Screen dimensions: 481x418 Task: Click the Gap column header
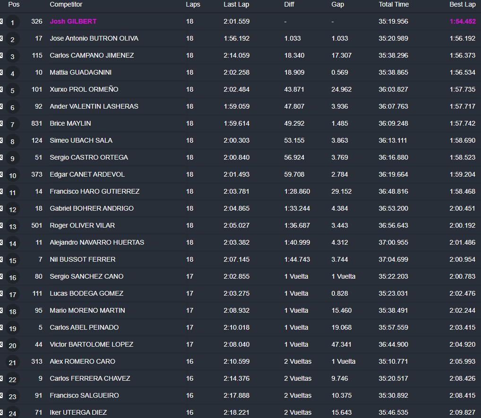click(337, 4)
